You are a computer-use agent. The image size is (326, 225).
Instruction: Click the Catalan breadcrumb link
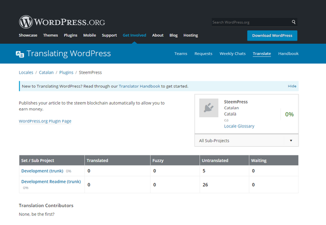coord(46,72)
